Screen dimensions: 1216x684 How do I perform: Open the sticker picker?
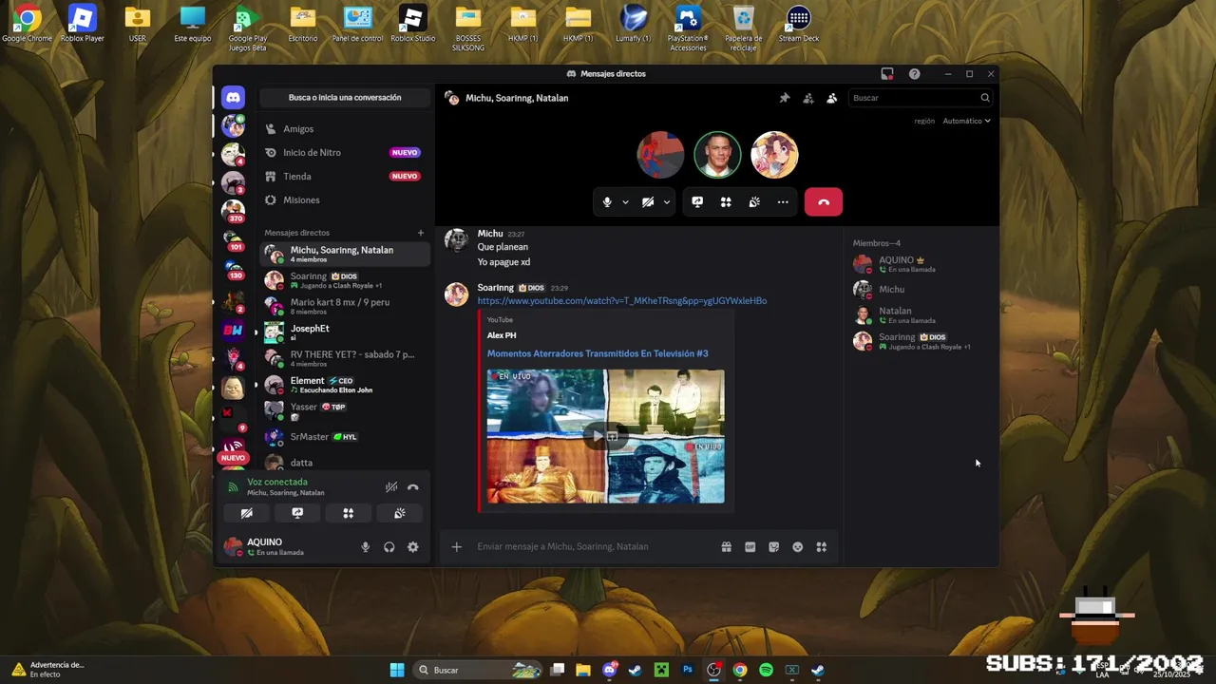tap(774, 547)
